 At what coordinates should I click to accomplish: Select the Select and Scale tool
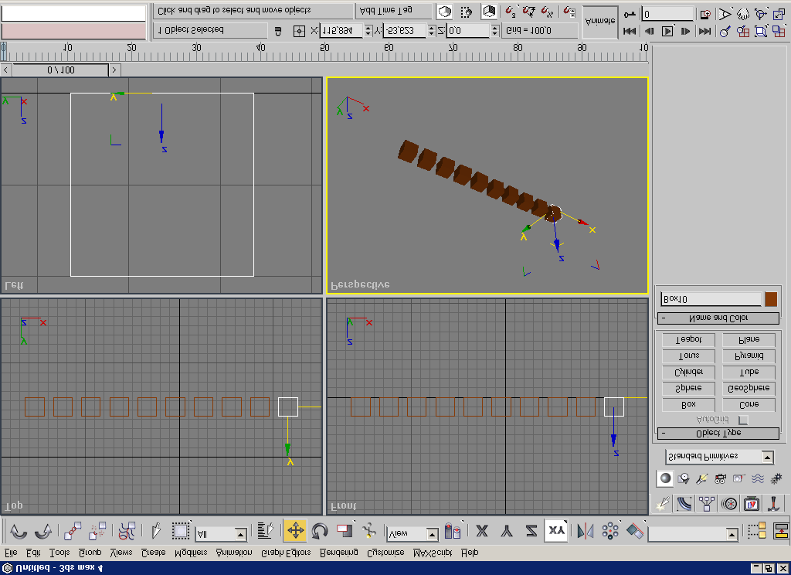coord(345,531)
